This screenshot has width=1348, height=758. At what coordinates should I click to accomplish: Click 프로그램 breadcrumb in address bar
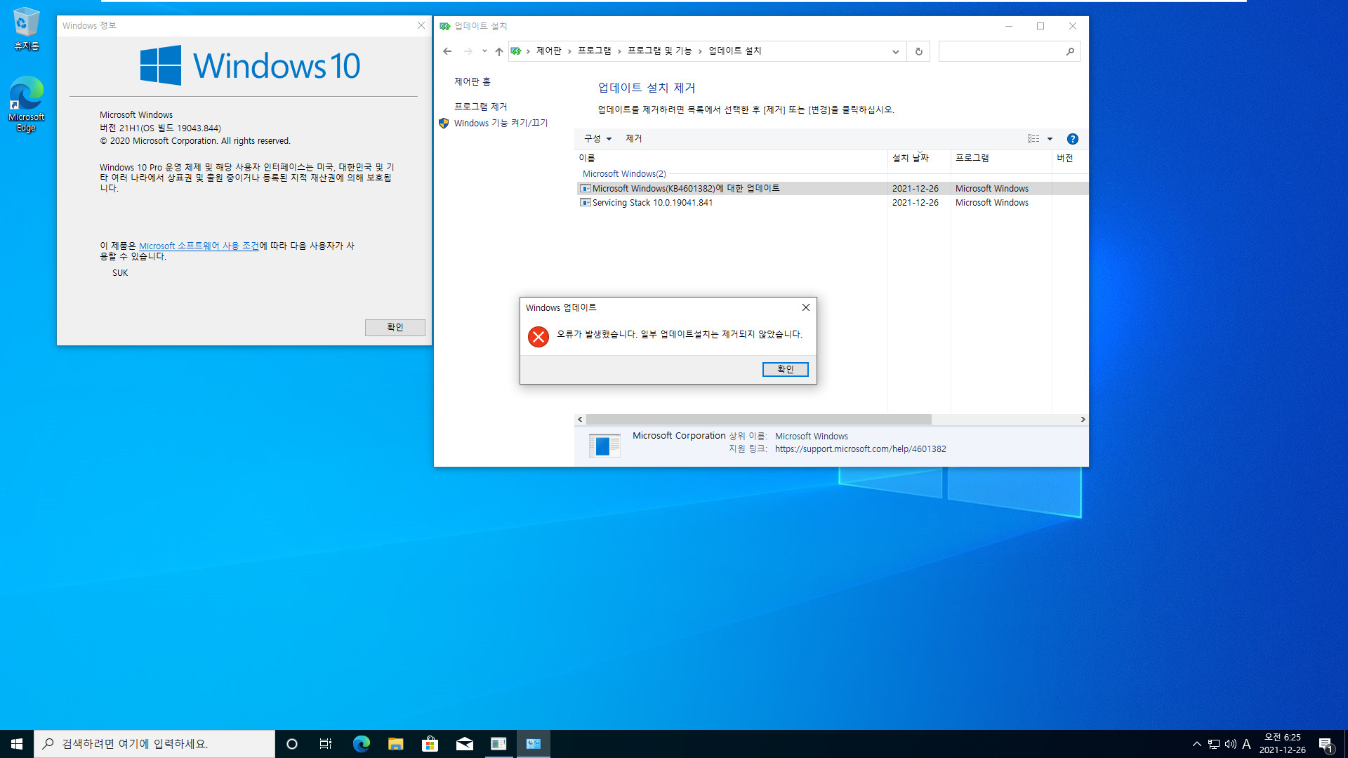pyautogui.click(x=594, y=51)
